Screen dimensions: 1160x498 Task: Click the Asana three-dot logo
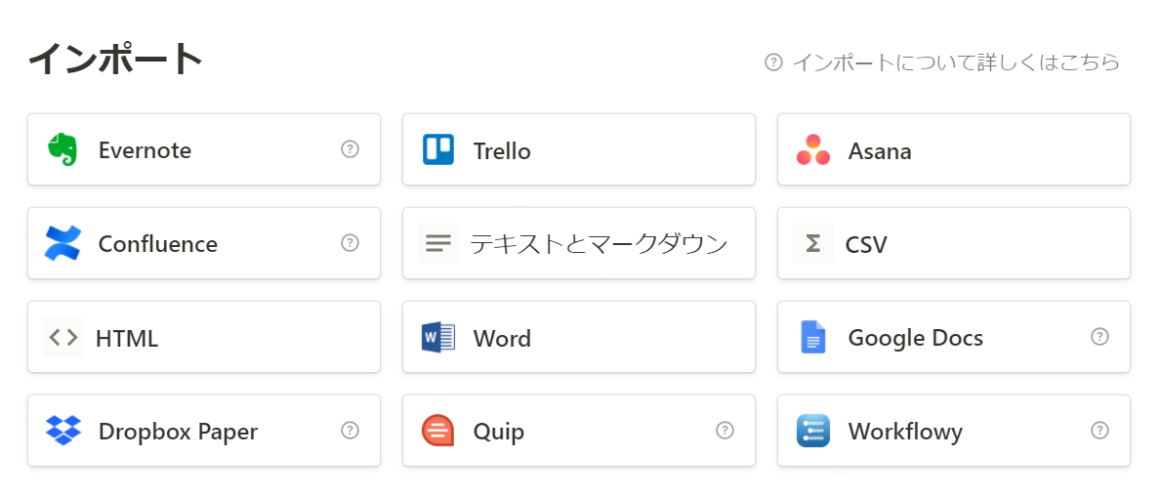(813, 149)
